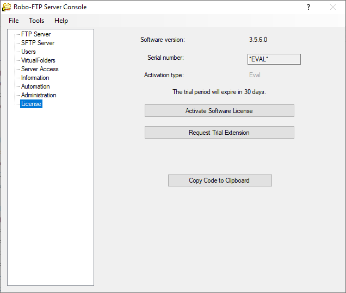This screenshot has height=293, width=346.
Task: Click the Software version label
Action: coord(163,40)
